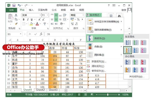Toggle middle vertical alignment

[x=56, y=15]
